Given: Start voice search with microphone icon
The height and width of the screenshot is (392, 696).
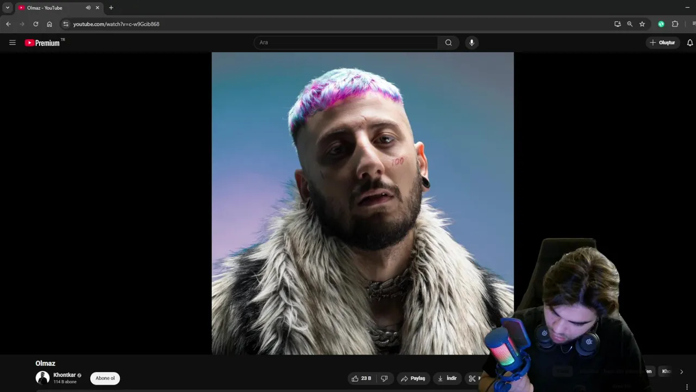Looking at the screenshot, I should 471,42.
